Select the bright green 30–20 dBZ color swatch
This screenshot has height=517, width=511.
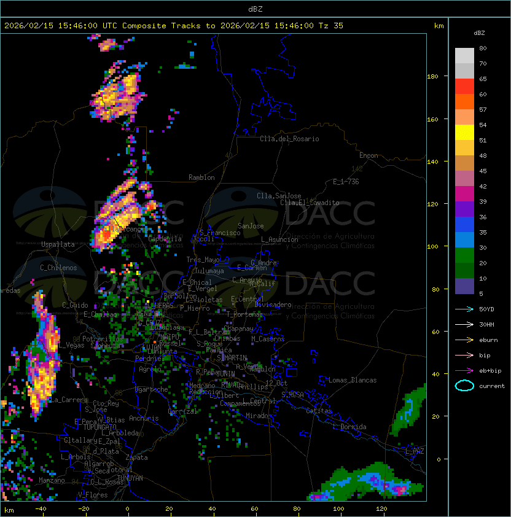pos(464,255)
